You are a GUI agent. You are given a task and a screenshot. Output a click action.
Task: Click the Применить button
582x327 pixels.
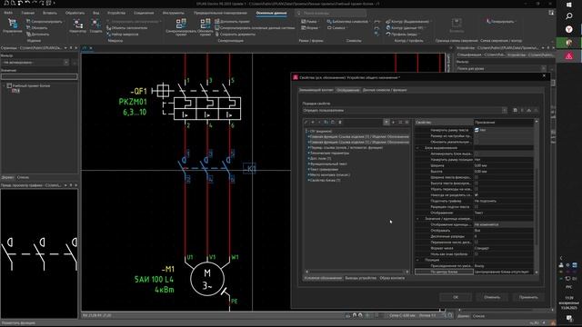click(528, 297)
